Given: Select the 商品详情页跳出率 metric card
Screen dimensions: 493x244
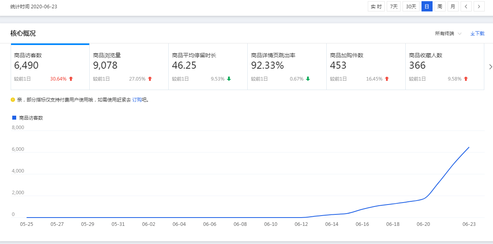Looking at the screenshot, I should 287,66.
